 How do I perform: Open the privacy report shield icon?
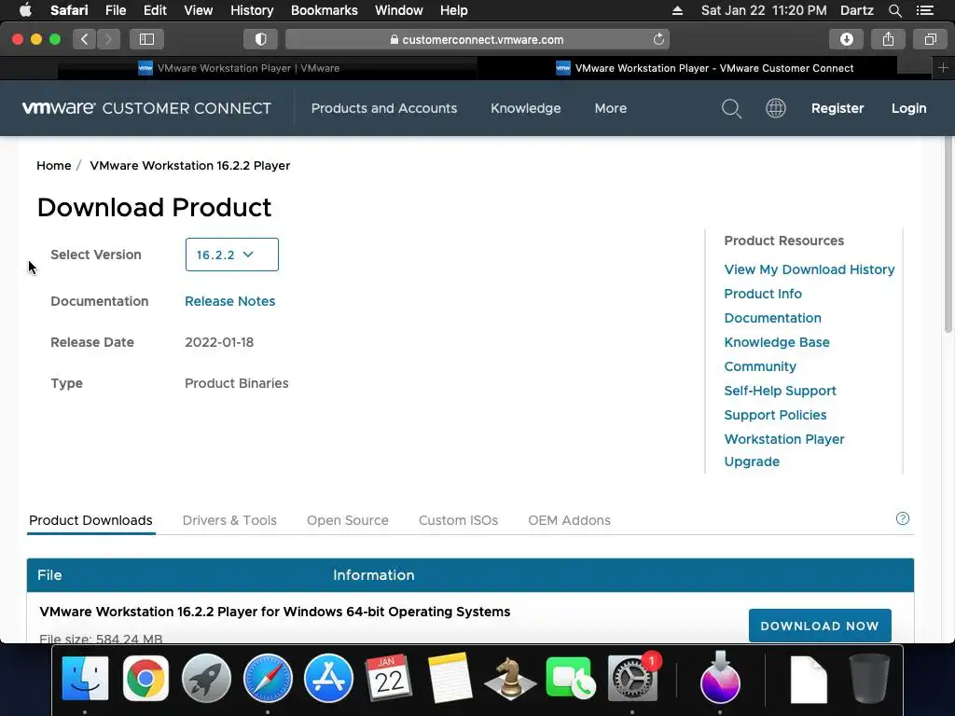click(x=261, y=39)
